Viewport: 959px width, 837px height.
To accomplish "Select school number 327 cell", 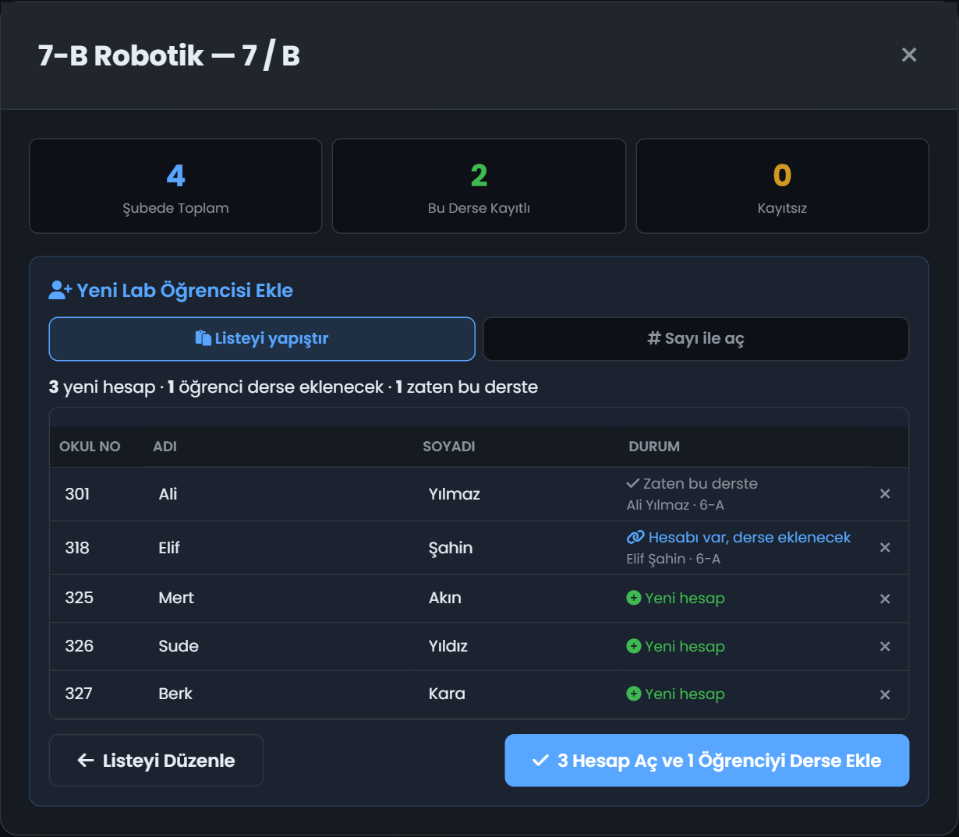I will pyautogui.click(x=79, y=694).
